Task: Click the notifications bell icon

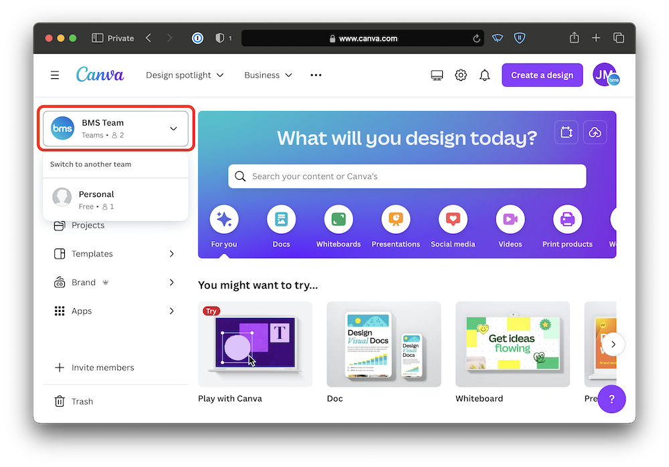Action: pyautogui.click(x=485, y=75)
